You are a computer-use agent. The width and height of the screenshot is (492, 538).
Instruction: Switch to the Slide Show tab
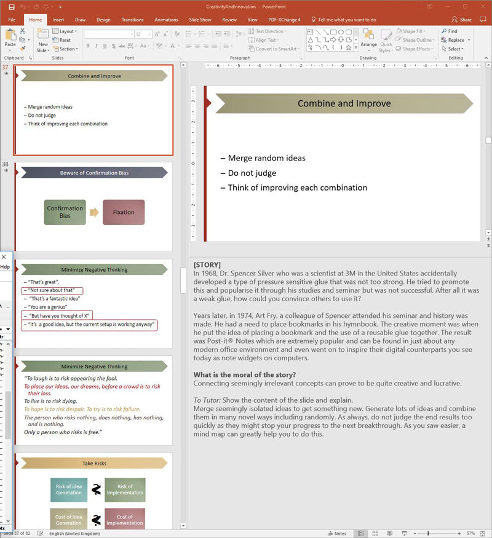[x=200, y=20]
